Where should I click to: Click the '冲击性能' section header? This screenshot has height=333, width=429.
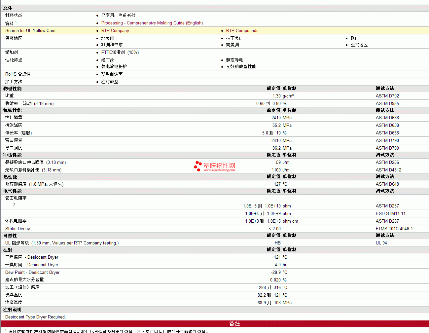12,155
